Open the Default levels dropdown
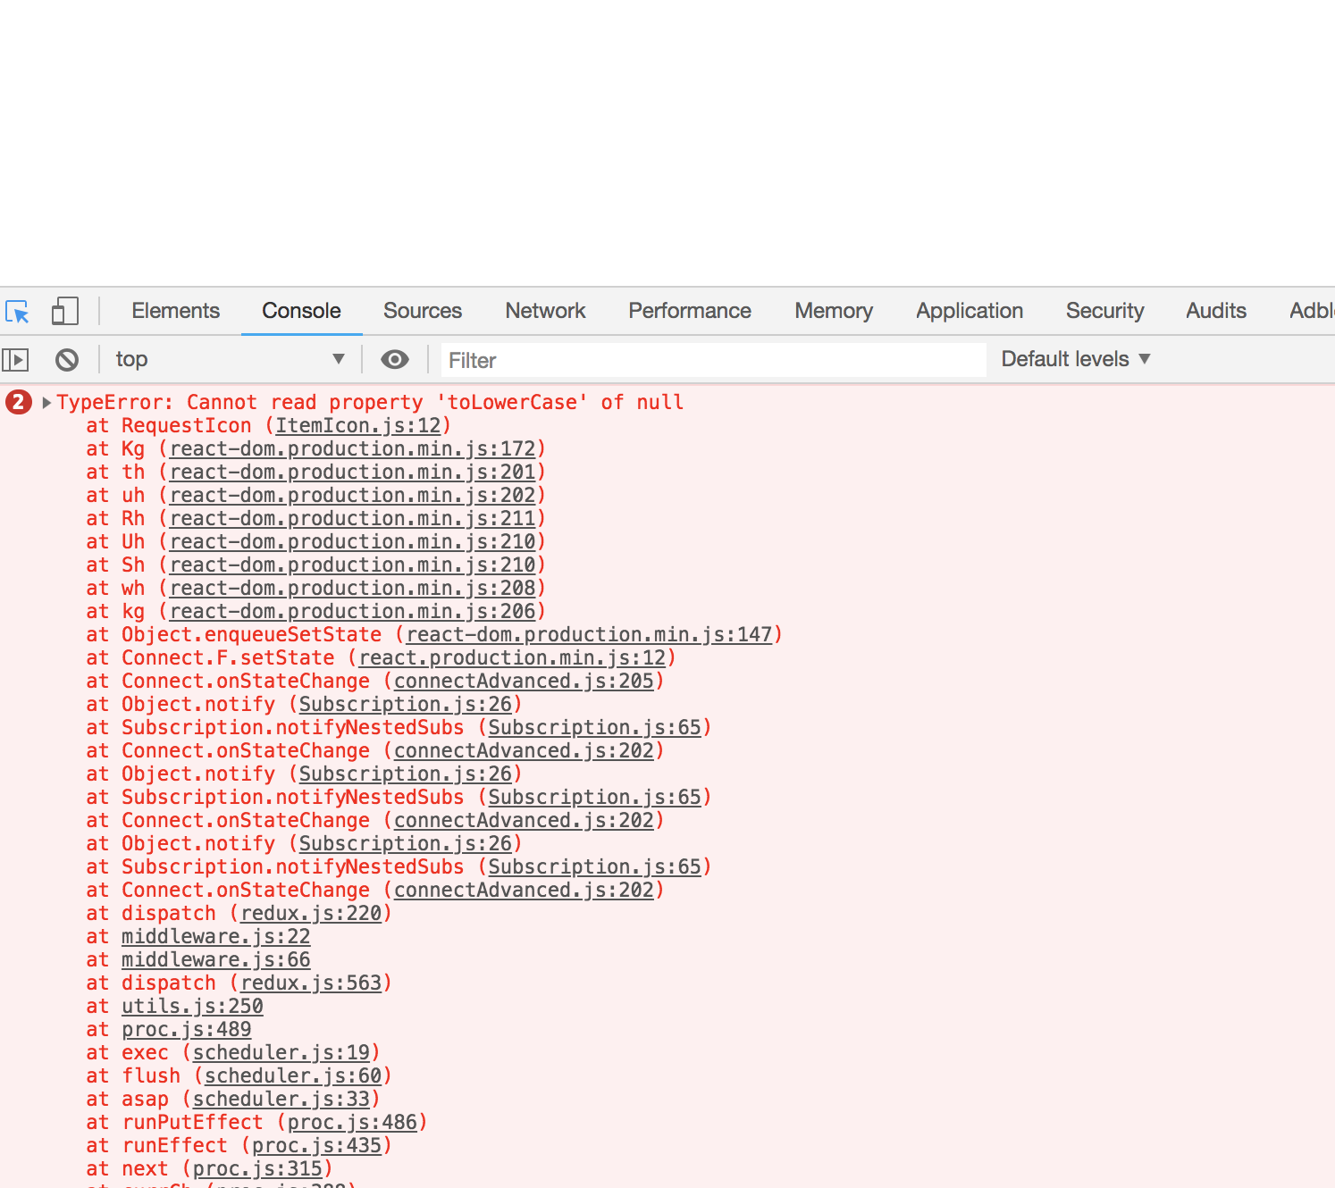 [x=1075, y=359]
